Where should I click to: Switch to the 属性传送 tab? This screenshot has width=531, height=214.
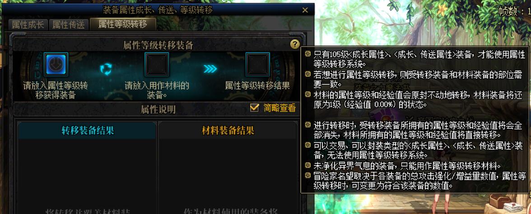tap(69, 25)
